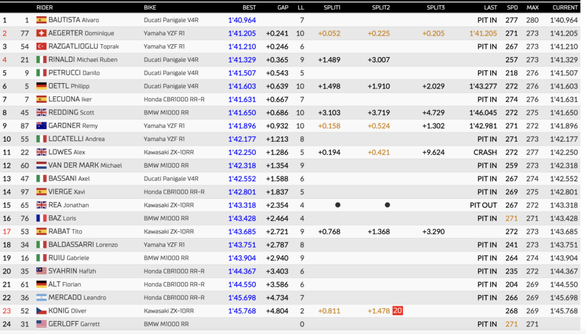Click last lap time 1'42.981
The height and width of the screenshot is (334, 586).
point(483,126)
